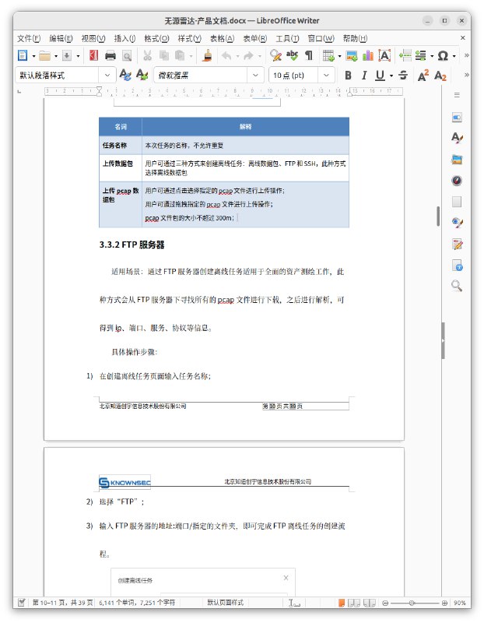Click the Redo arrow
Screen dimensions: 484x623
(248, 55)
